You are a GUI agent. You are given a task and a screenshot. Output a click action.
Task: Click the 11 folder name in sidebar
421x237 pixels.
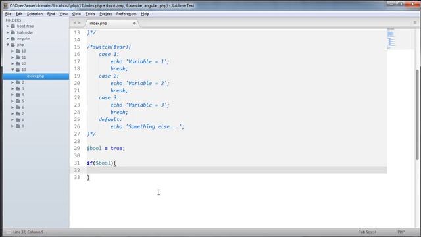tap(24, 57)
